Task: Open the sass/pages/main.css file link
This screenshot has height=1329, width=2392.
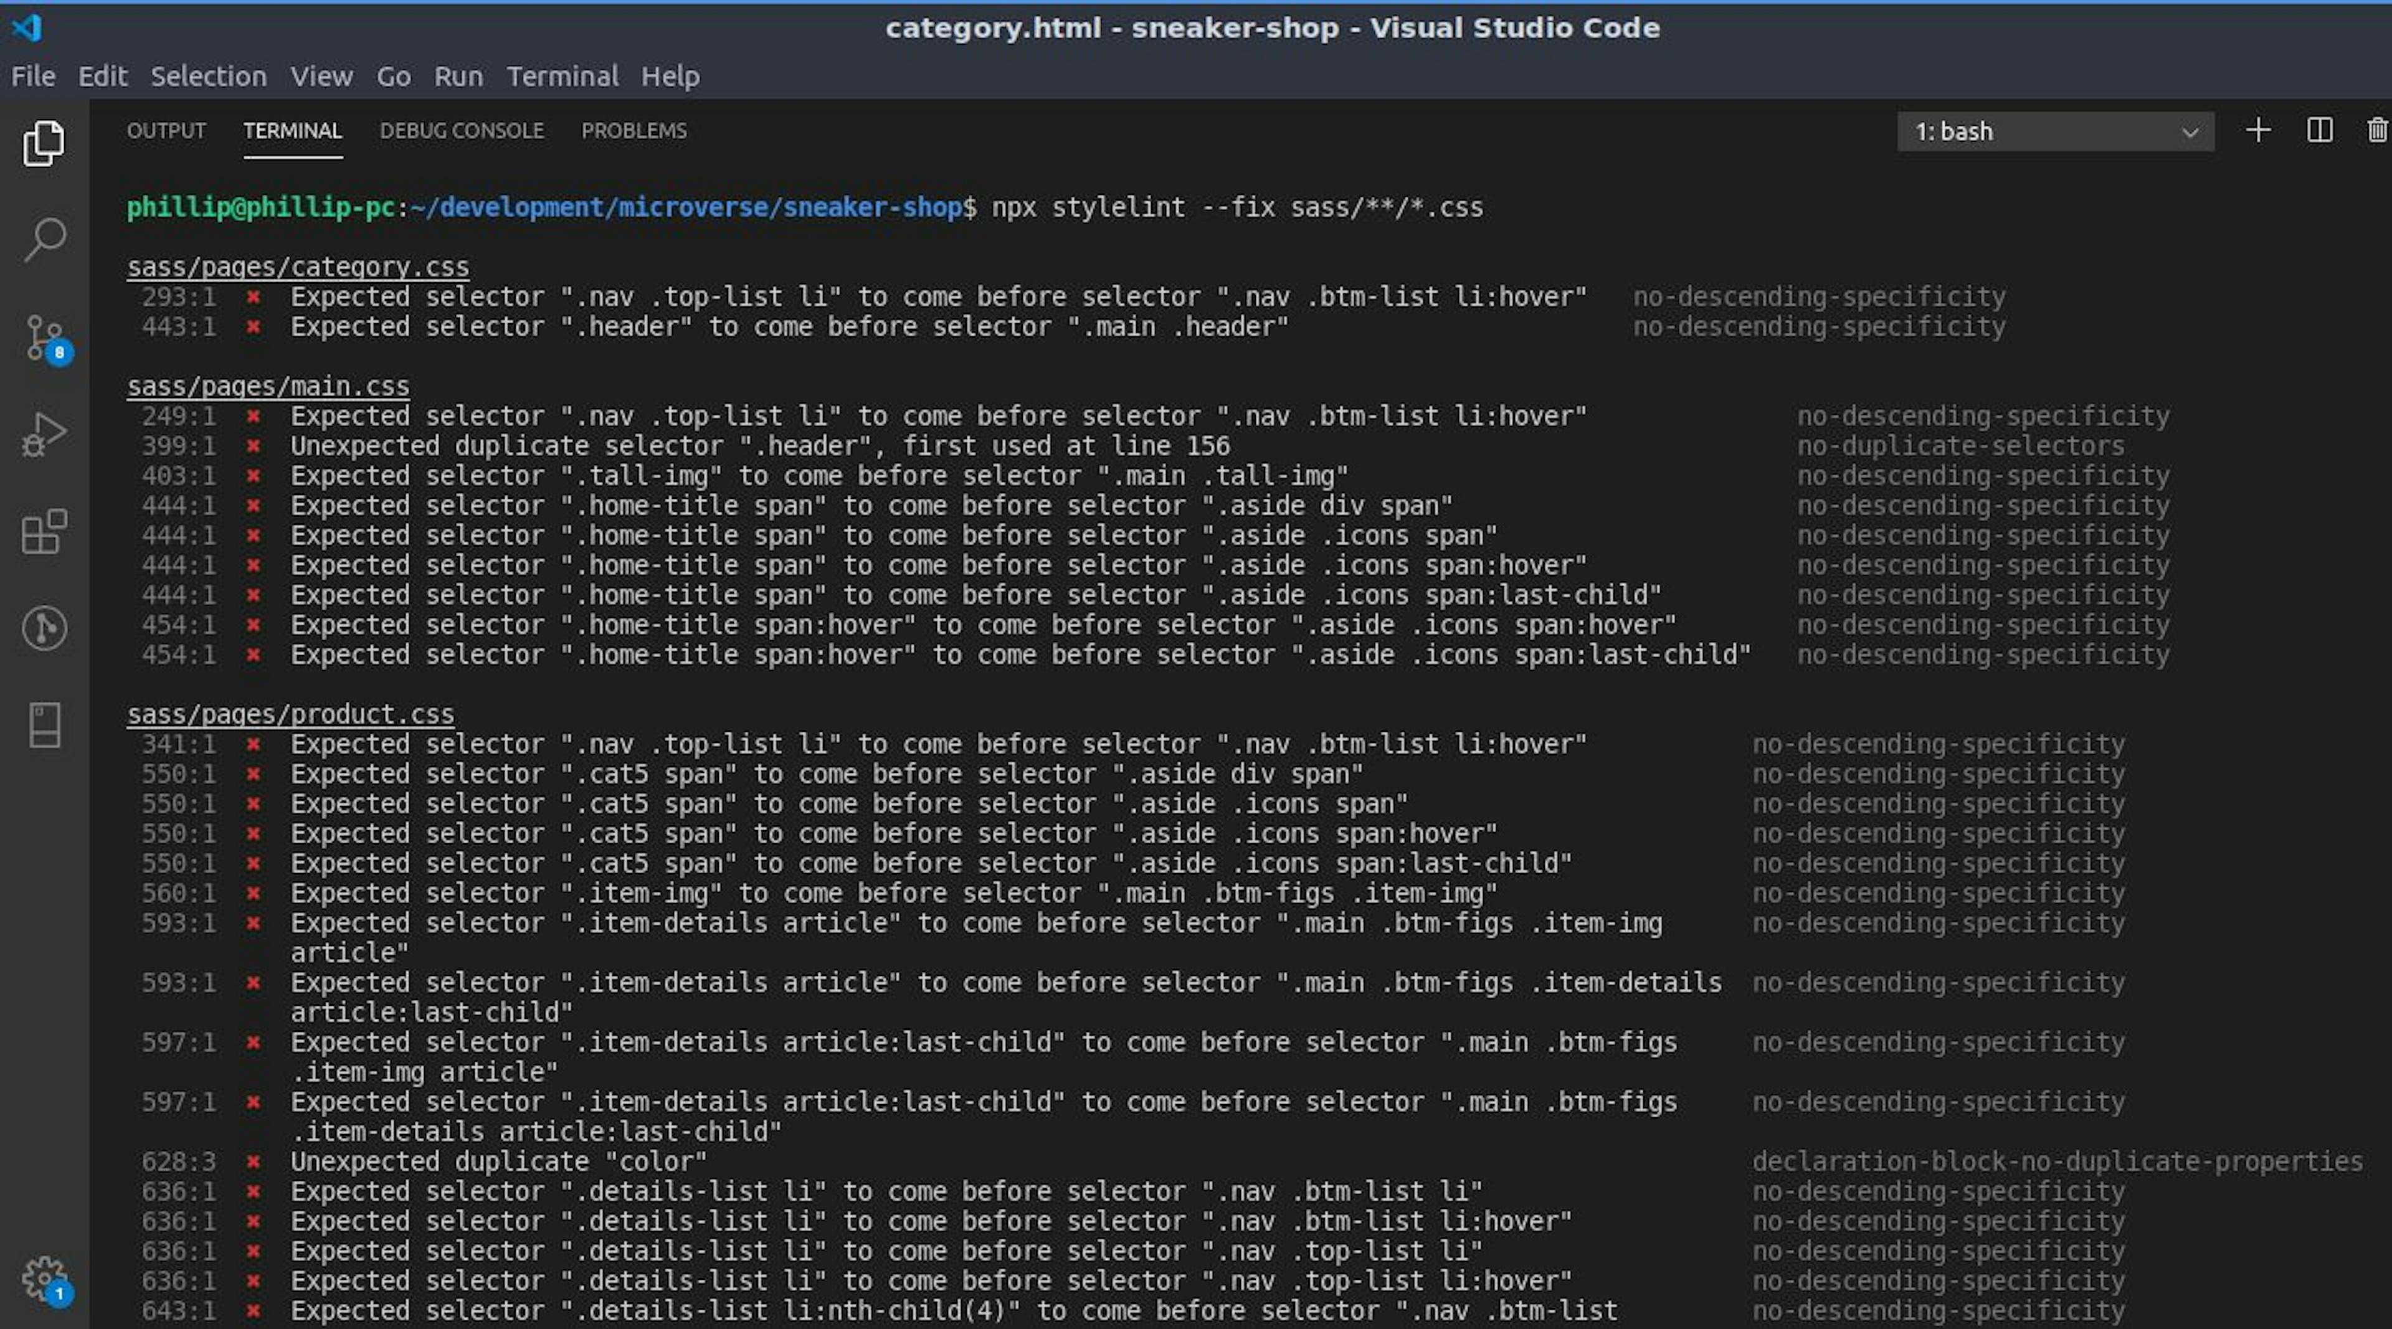Action: 268,386
